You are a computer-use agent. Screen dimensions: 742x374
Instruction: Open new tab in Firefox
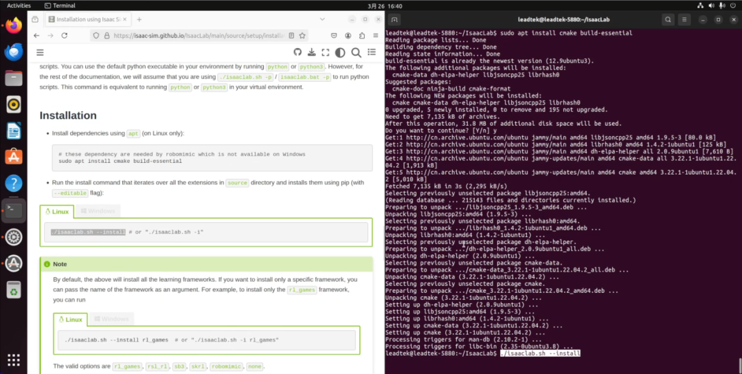[x=139, y=19]
